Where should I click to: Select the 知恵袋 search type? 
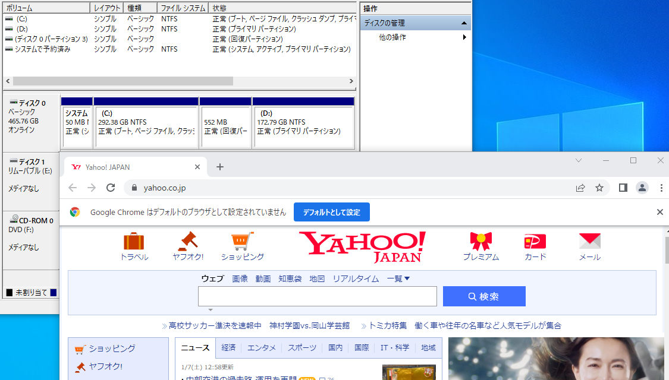tap(290, 278)
